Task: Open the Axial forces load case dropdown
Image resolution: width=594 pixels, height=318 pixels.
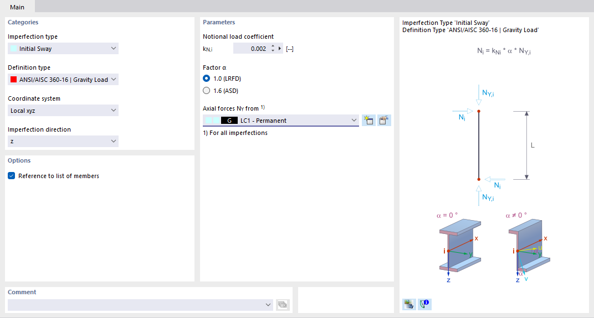Action: coord(281,120)
